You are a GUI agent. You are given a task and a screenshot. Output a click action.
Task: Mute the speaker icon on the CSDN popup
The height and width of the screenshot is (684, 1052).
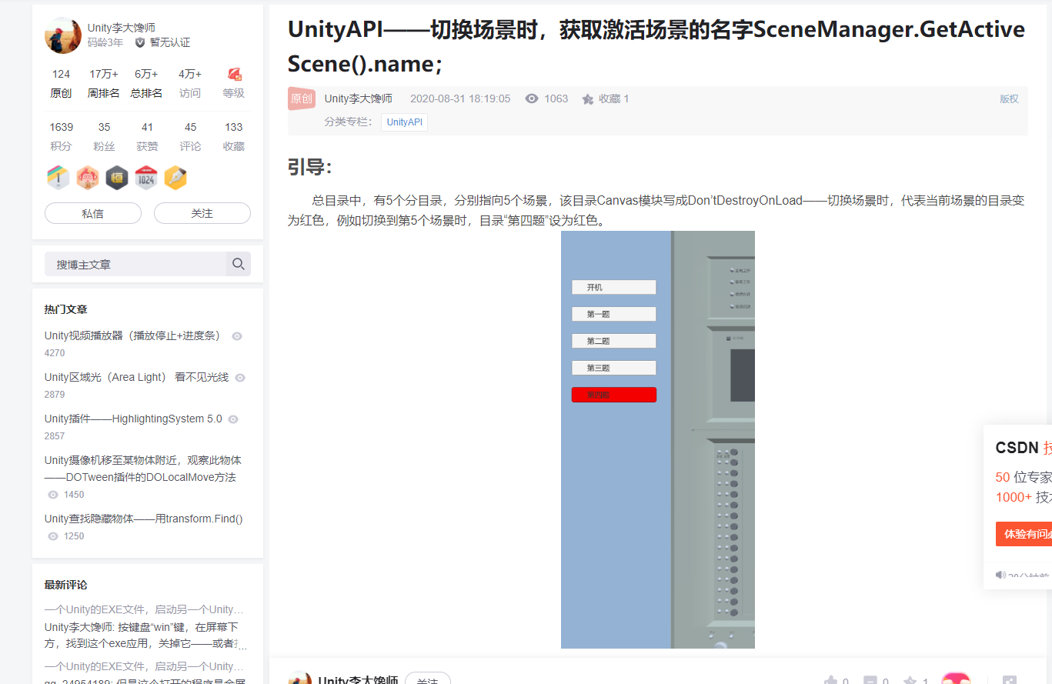click(x=1000, y=575)
